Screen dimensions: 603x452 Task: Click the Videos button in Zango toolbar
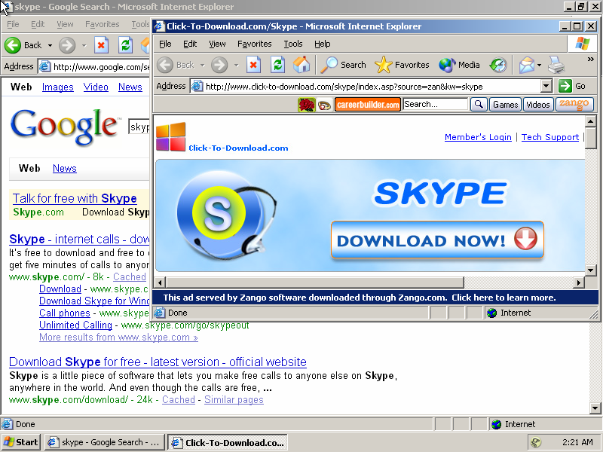[x=538, y=105]
